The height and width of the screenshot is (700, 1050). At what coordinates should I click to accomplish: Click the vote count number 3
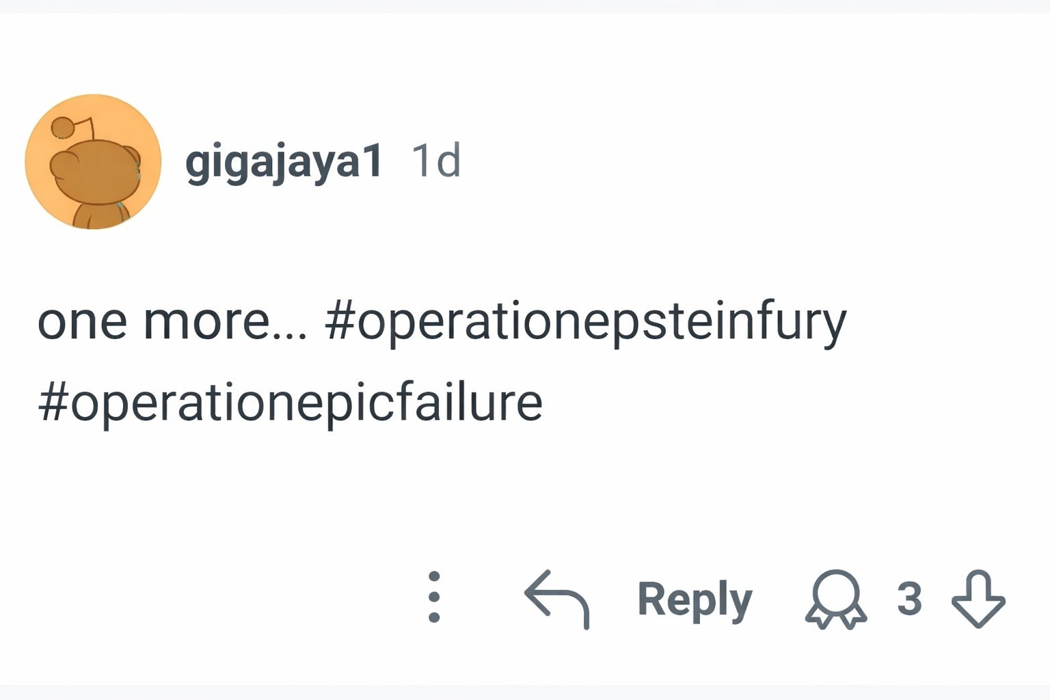click(x=909, y=599)
